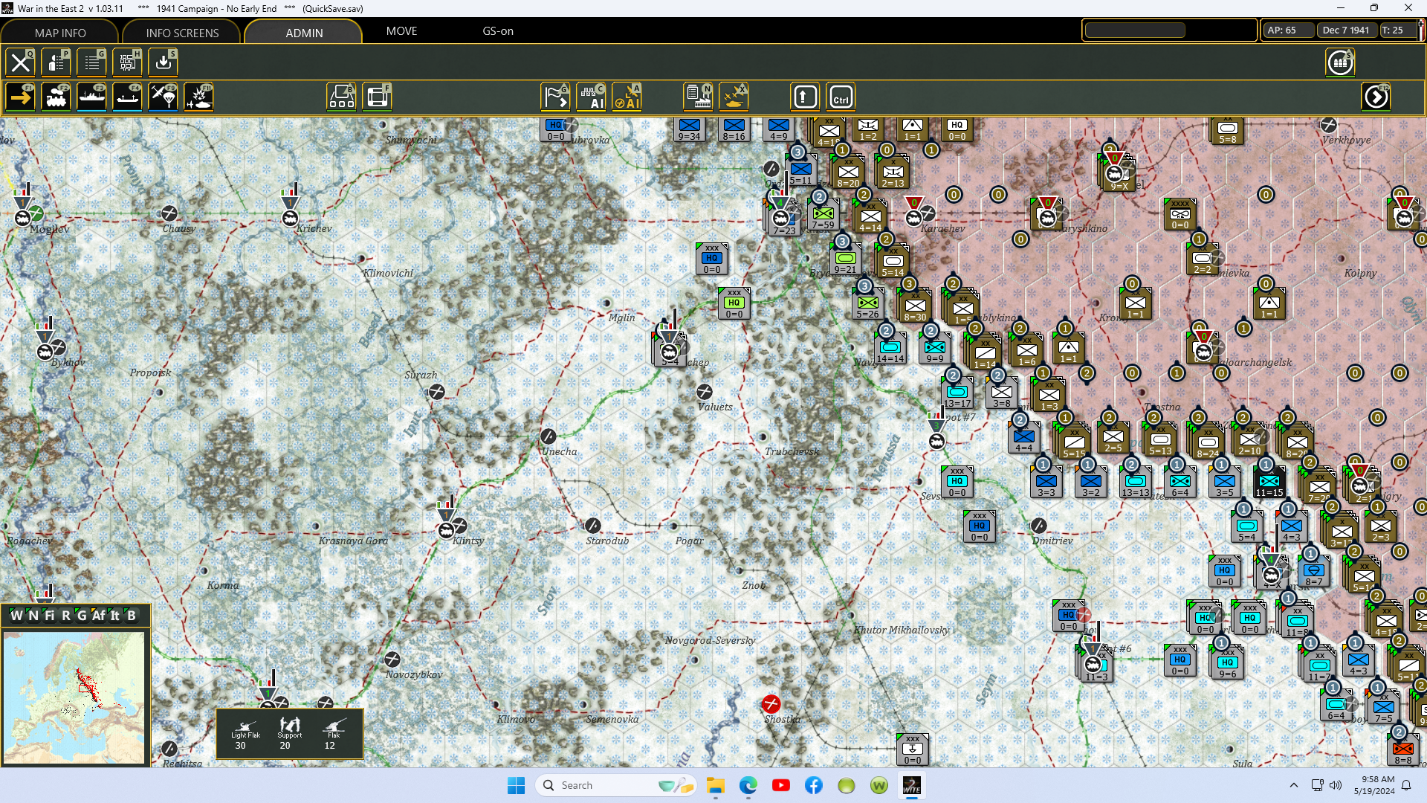Click the round abacus icon top right
This screenshot has width=1427, height=803.
pos(1340,62)
